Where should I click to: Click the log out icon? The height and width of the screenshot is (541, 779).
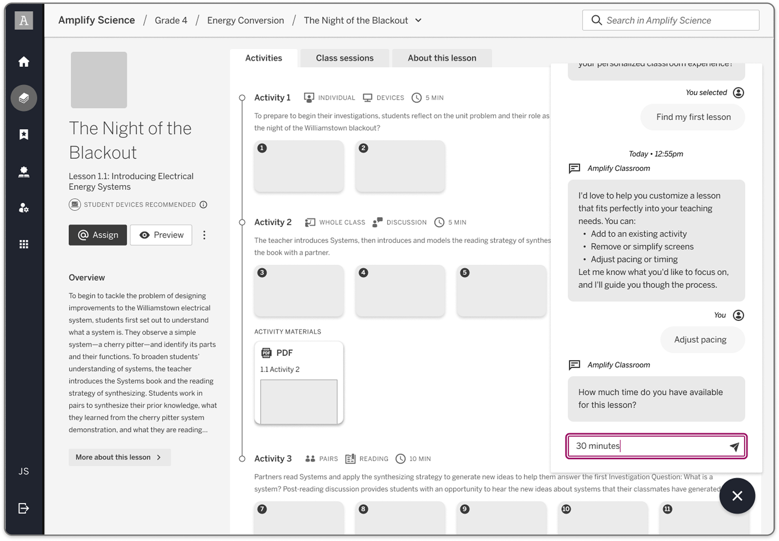point(24,508)
